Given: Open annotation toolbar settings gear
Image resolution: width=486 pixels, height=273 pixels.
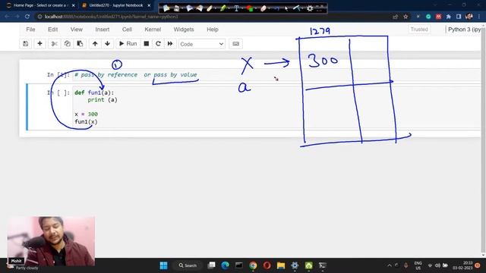Looking at the screenshot, I should [x=310, y=8].
